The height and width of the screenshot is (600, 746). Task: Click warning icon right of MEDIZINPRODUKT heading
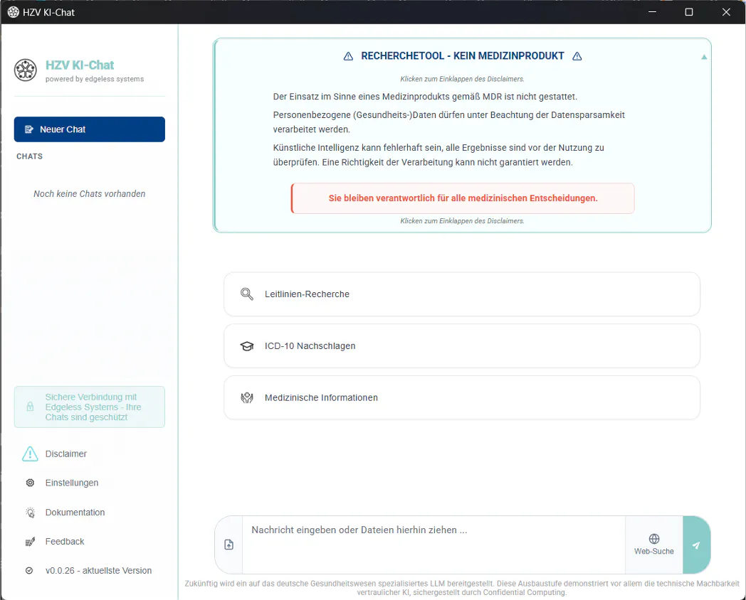coord(577,57)
